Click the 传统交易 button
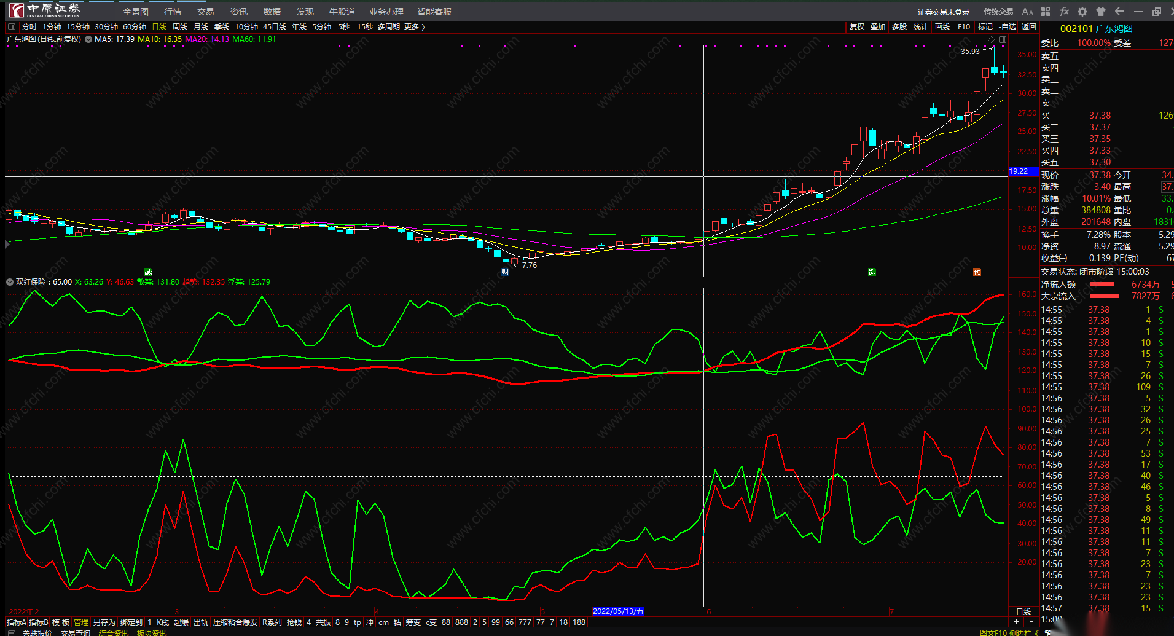The height and width of the screenshot is (636, 1174). point(998,12)
